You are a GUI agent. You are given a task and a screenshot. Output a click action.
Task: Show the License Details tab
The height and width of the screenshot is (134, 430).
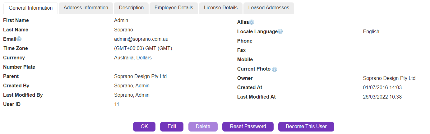[221, 8]
